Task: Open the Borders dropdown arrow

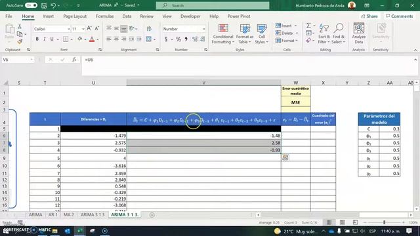Action: coord(72,39)
